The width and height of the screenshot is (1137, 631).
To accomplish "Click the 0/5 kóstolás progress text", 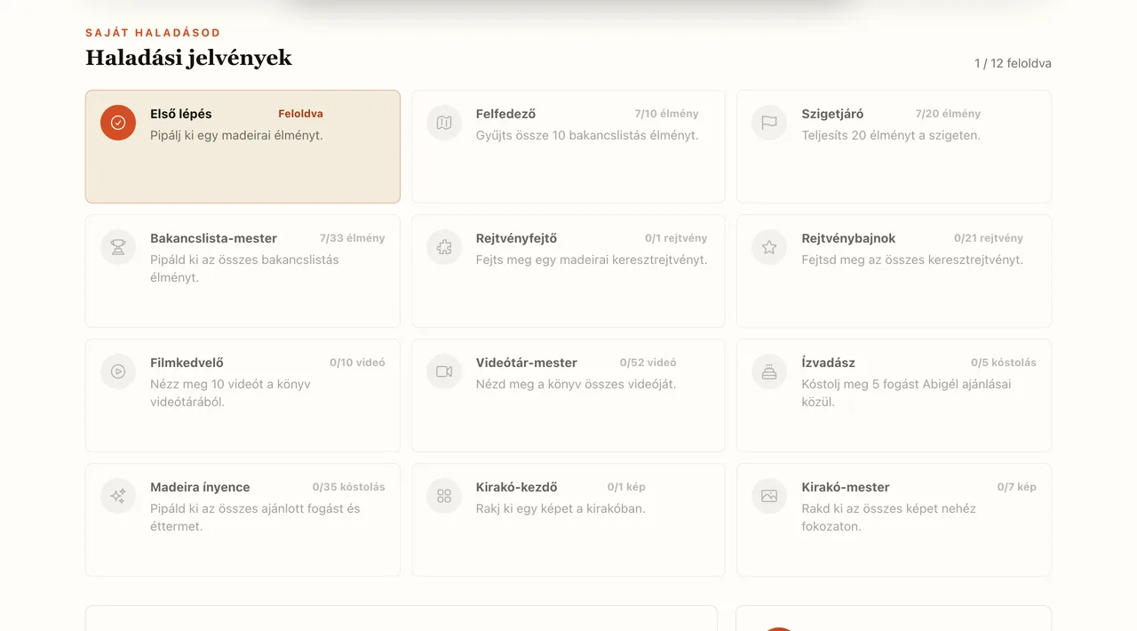I will coord(1004,363).
